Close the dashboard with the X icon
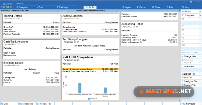The width and height of the screenshot is (202, 105). pyautogui.click(x=180, y=10)
